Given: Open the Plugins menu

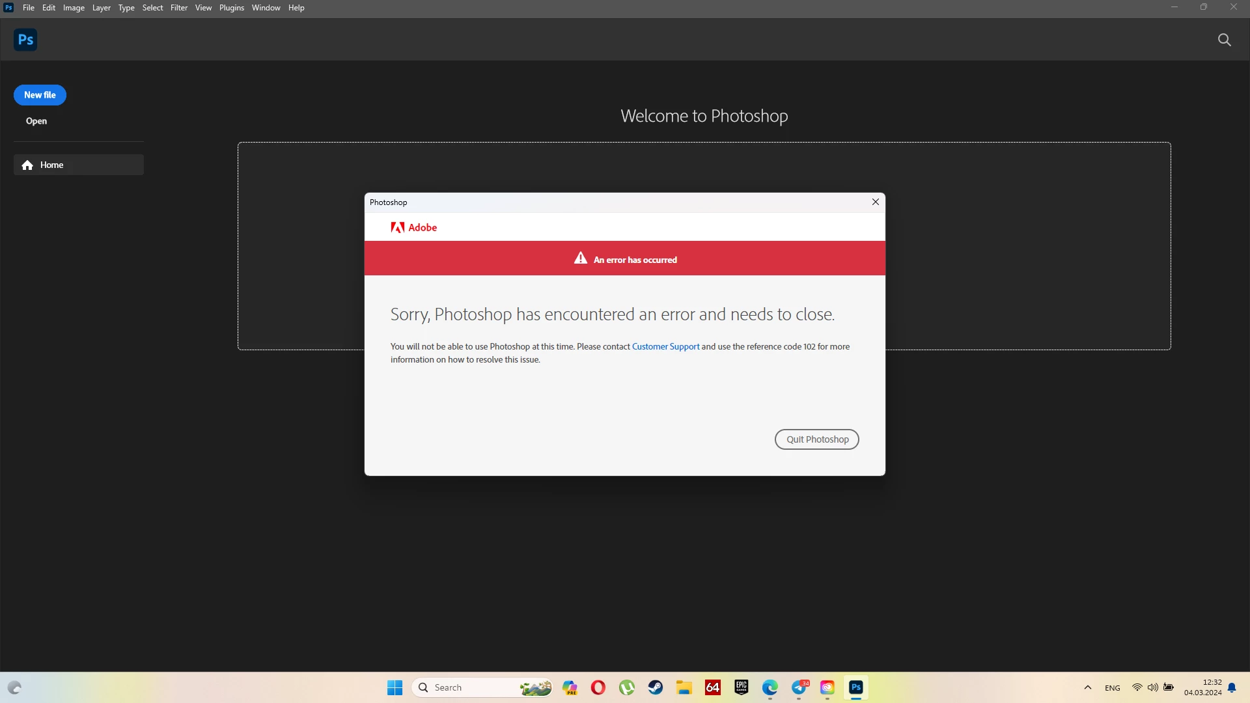Looking at the screenshot, I should pyautogui.click(x=231, y=8).
